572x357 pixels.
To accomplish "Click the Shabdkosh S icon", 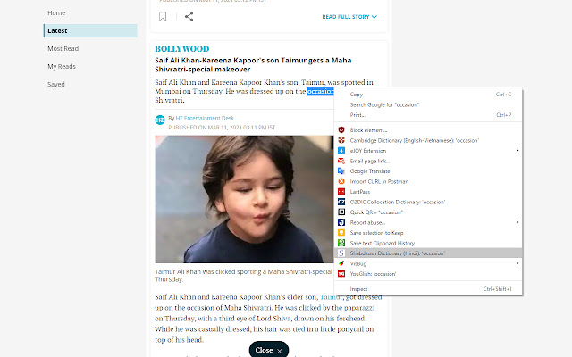I will coord(341,253).
